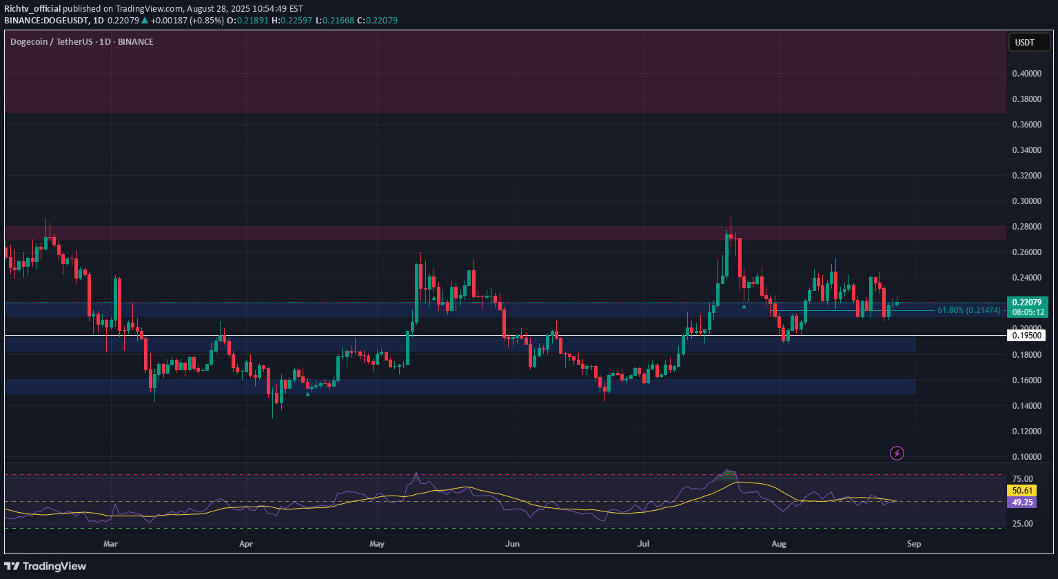Click the 0.12000 price axis label
The width and height of the screenshot is (1058, 579).
(1027, 431)
